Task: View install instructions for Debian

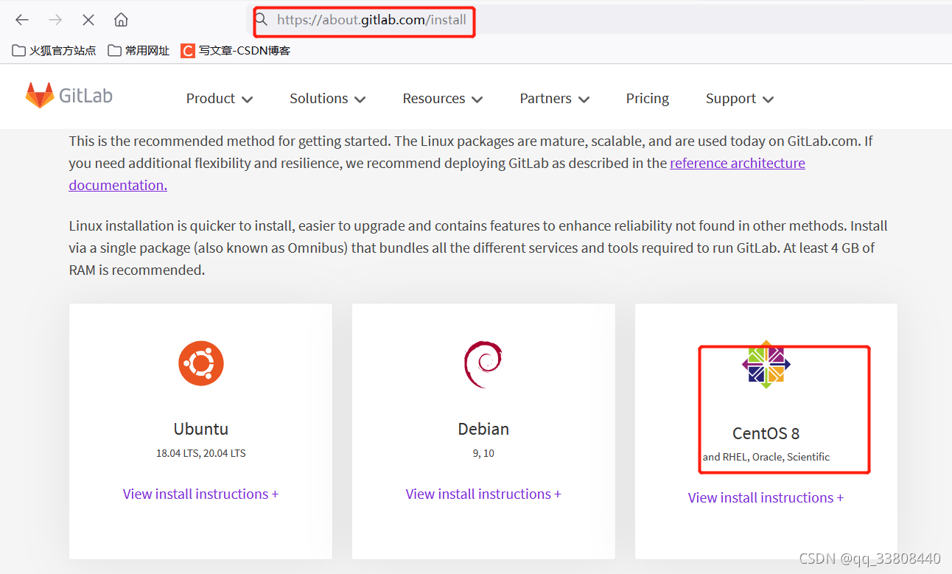Action: pos(483,494)
